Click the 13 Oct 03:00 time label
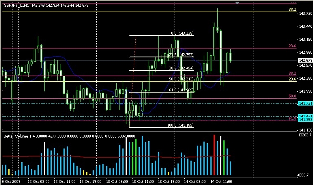 click(x=117, y=182)
